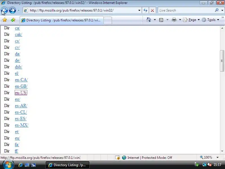Open the eo/ directory link
225x169 pixels.
[17, 99]
